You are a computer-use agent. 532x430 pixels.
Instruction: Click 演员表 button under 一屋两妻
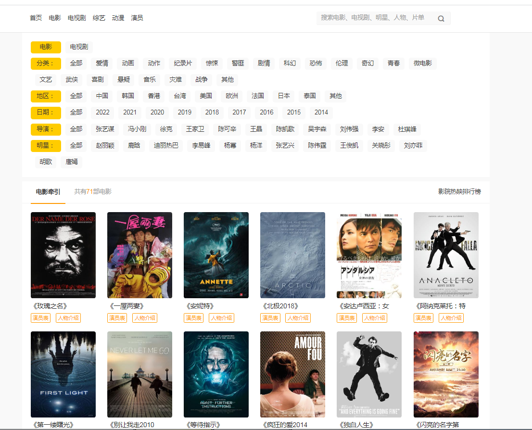(x=117, y=318)
